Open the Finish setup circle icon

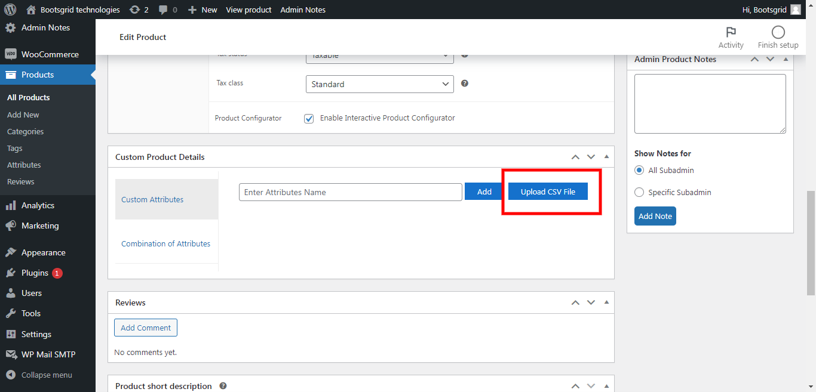click(778, 32)
